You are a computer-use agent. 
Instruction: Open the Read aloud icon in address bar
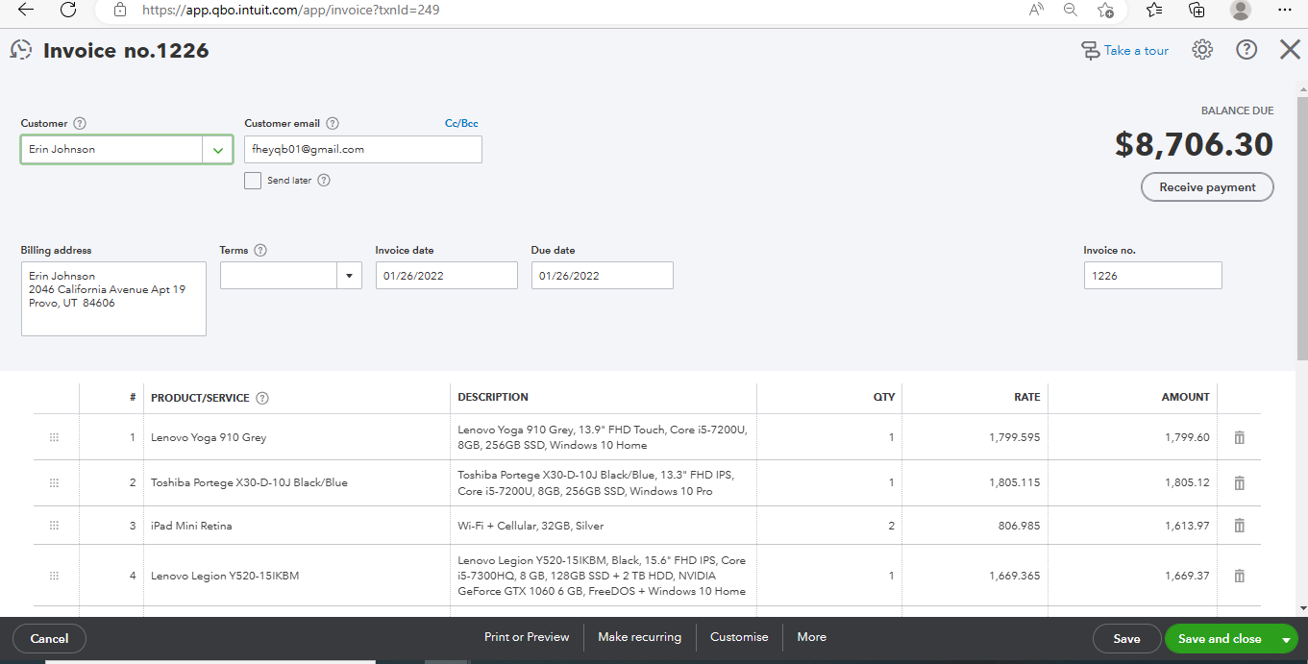pos(1036,10)
